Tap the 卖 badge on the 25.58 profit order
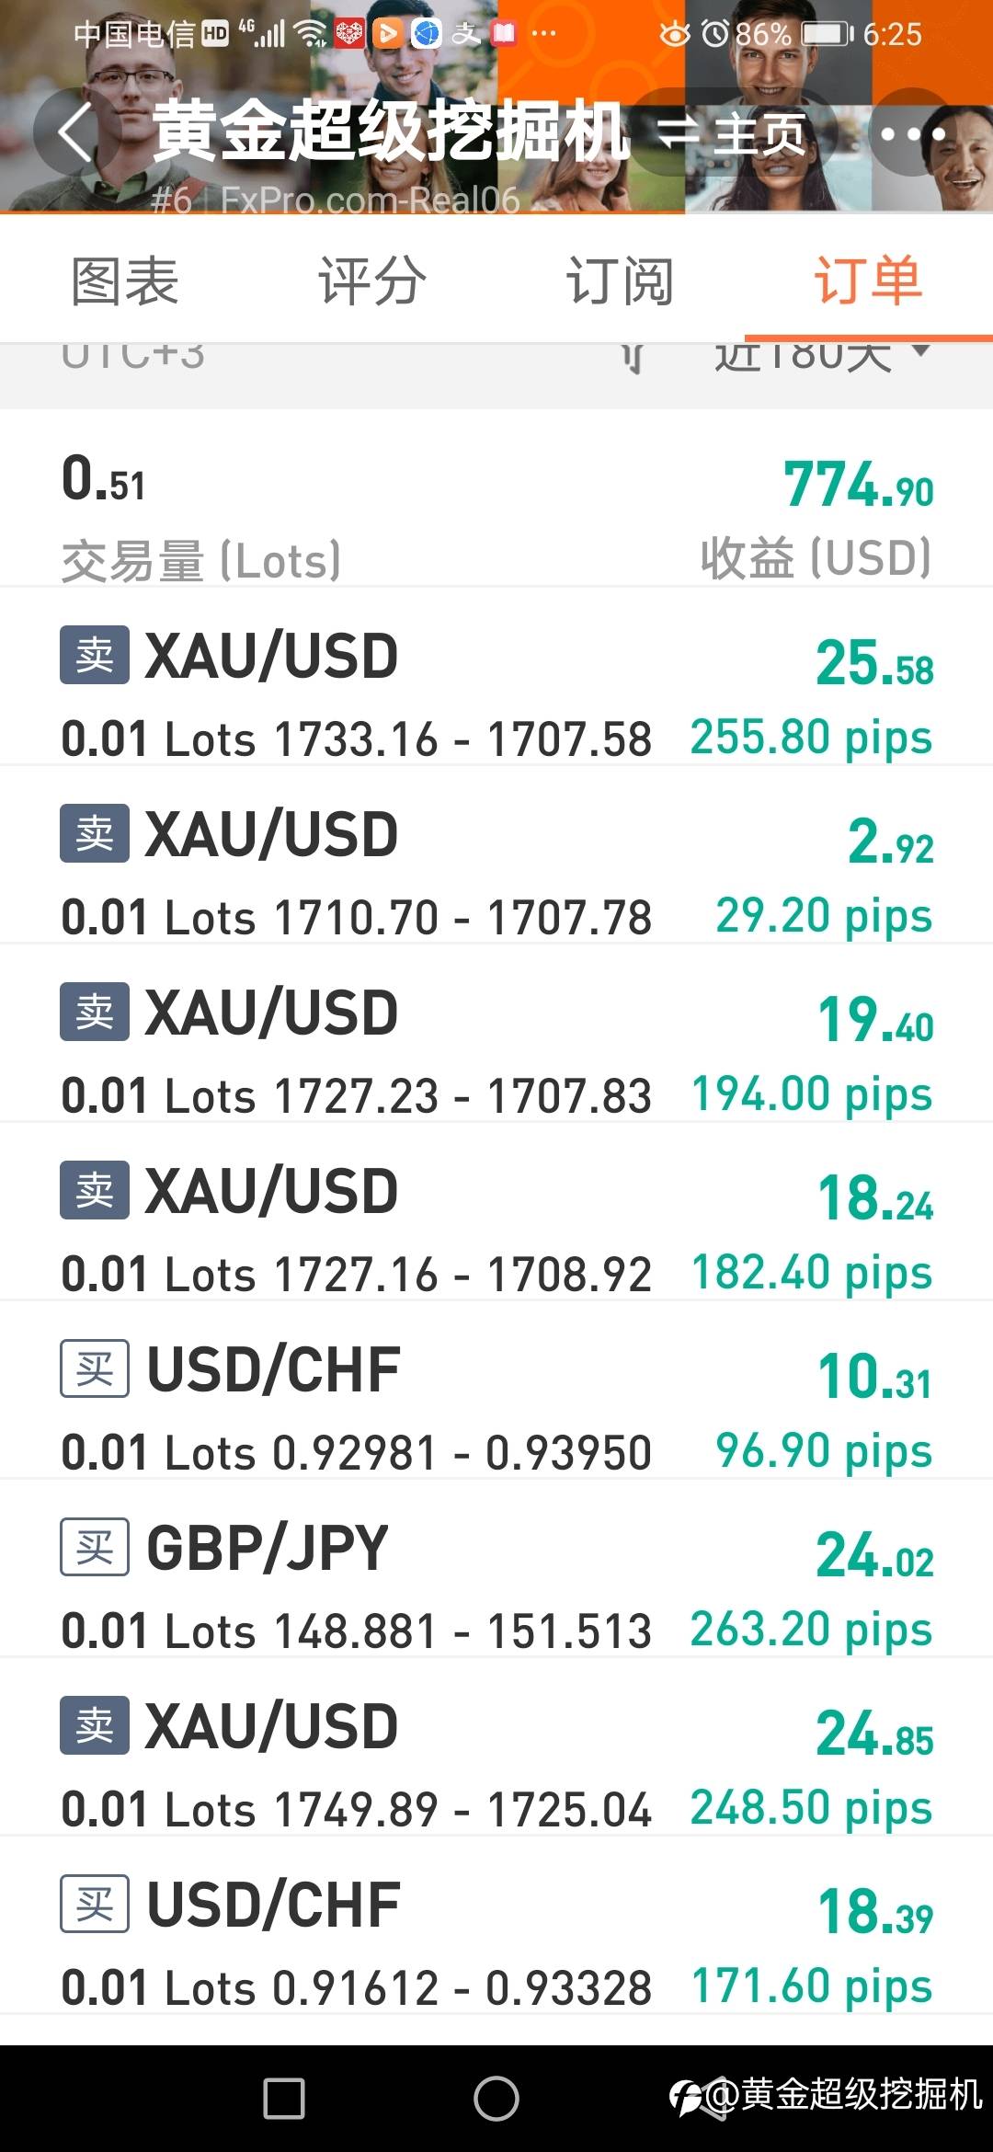This screenshot has width=993, height=2152. 95,656
